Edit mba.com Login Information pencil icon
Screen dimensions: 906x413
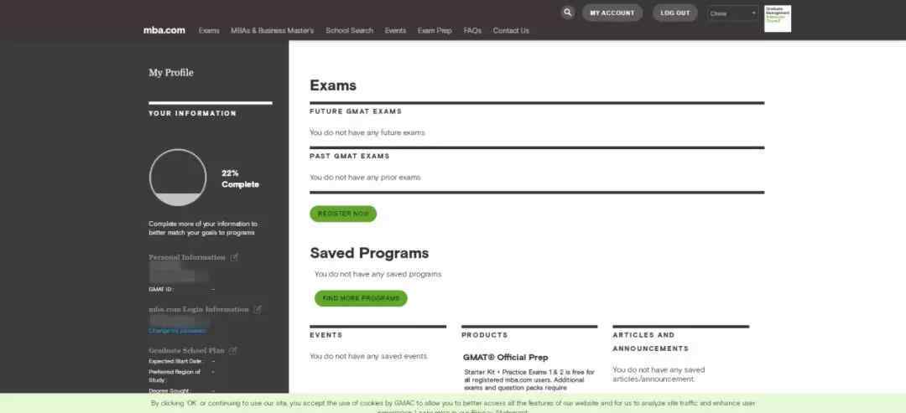pos(258,309)
